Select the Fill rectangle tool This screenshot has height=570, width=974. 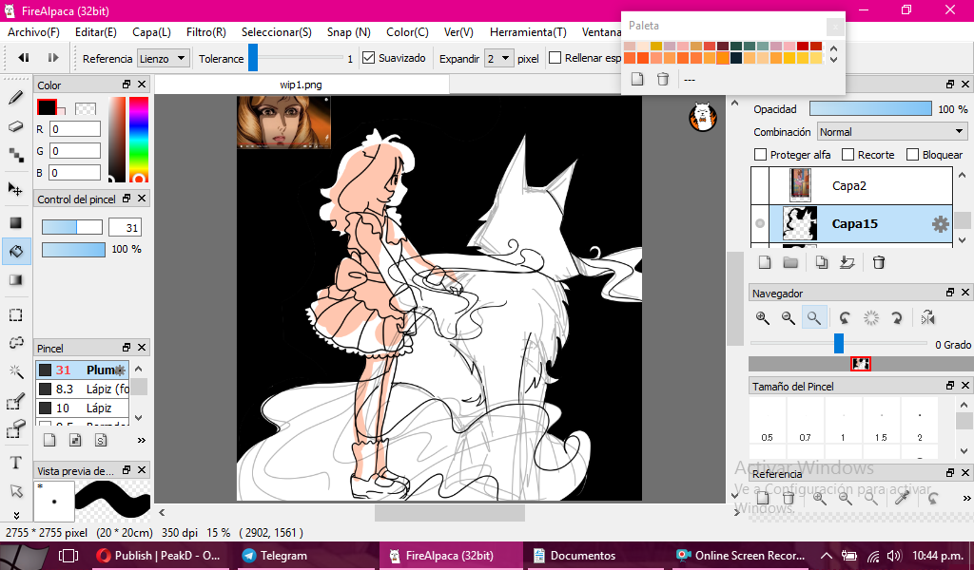16,222
